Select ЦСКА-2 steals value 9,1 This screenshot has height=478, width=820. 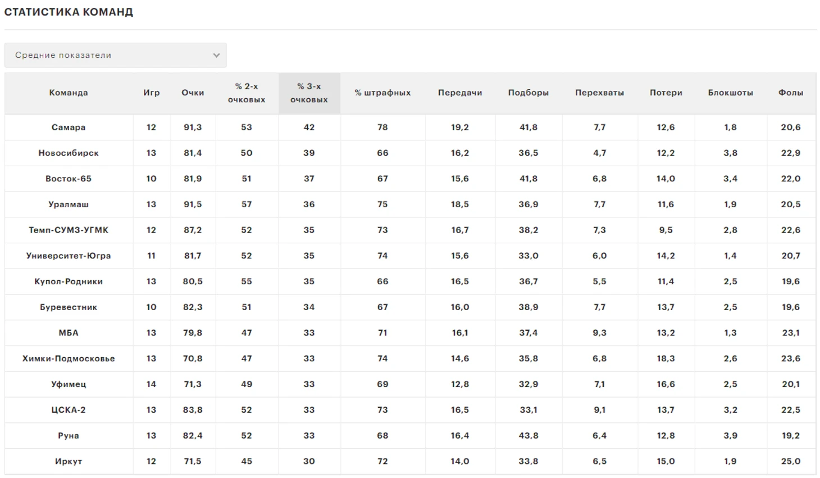(x=599, y=410)
